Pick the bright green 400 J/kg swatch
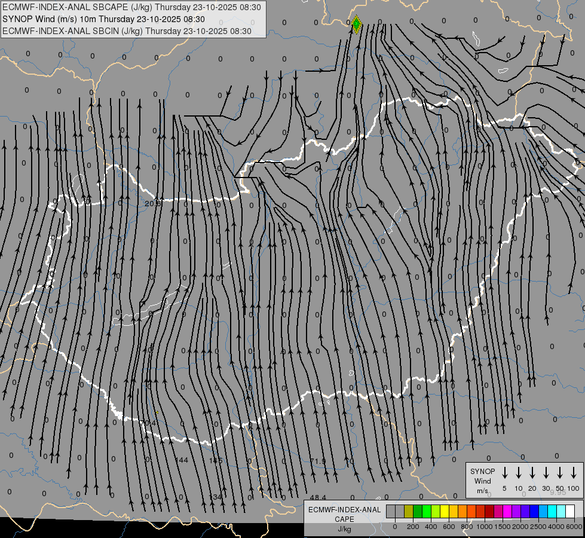The image size is (585, 538). pyautogui.click(x=427, y=511)
